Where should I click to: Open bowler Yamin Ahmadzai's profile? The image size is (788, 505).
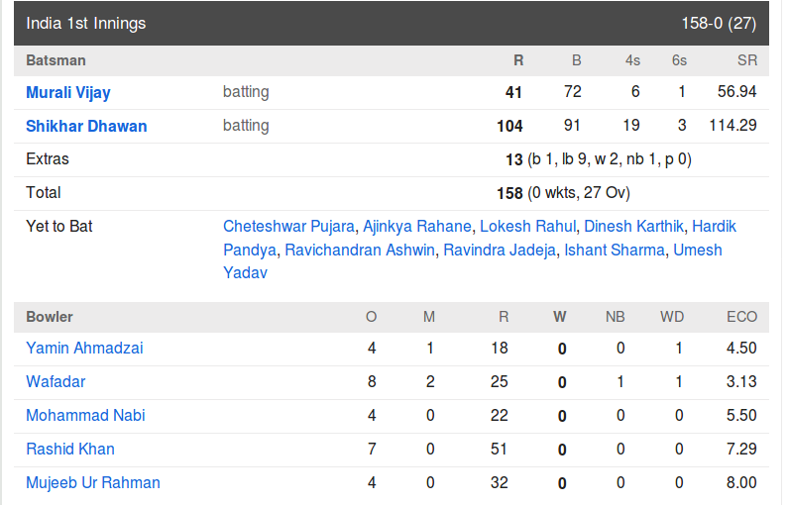coord(84,348)
